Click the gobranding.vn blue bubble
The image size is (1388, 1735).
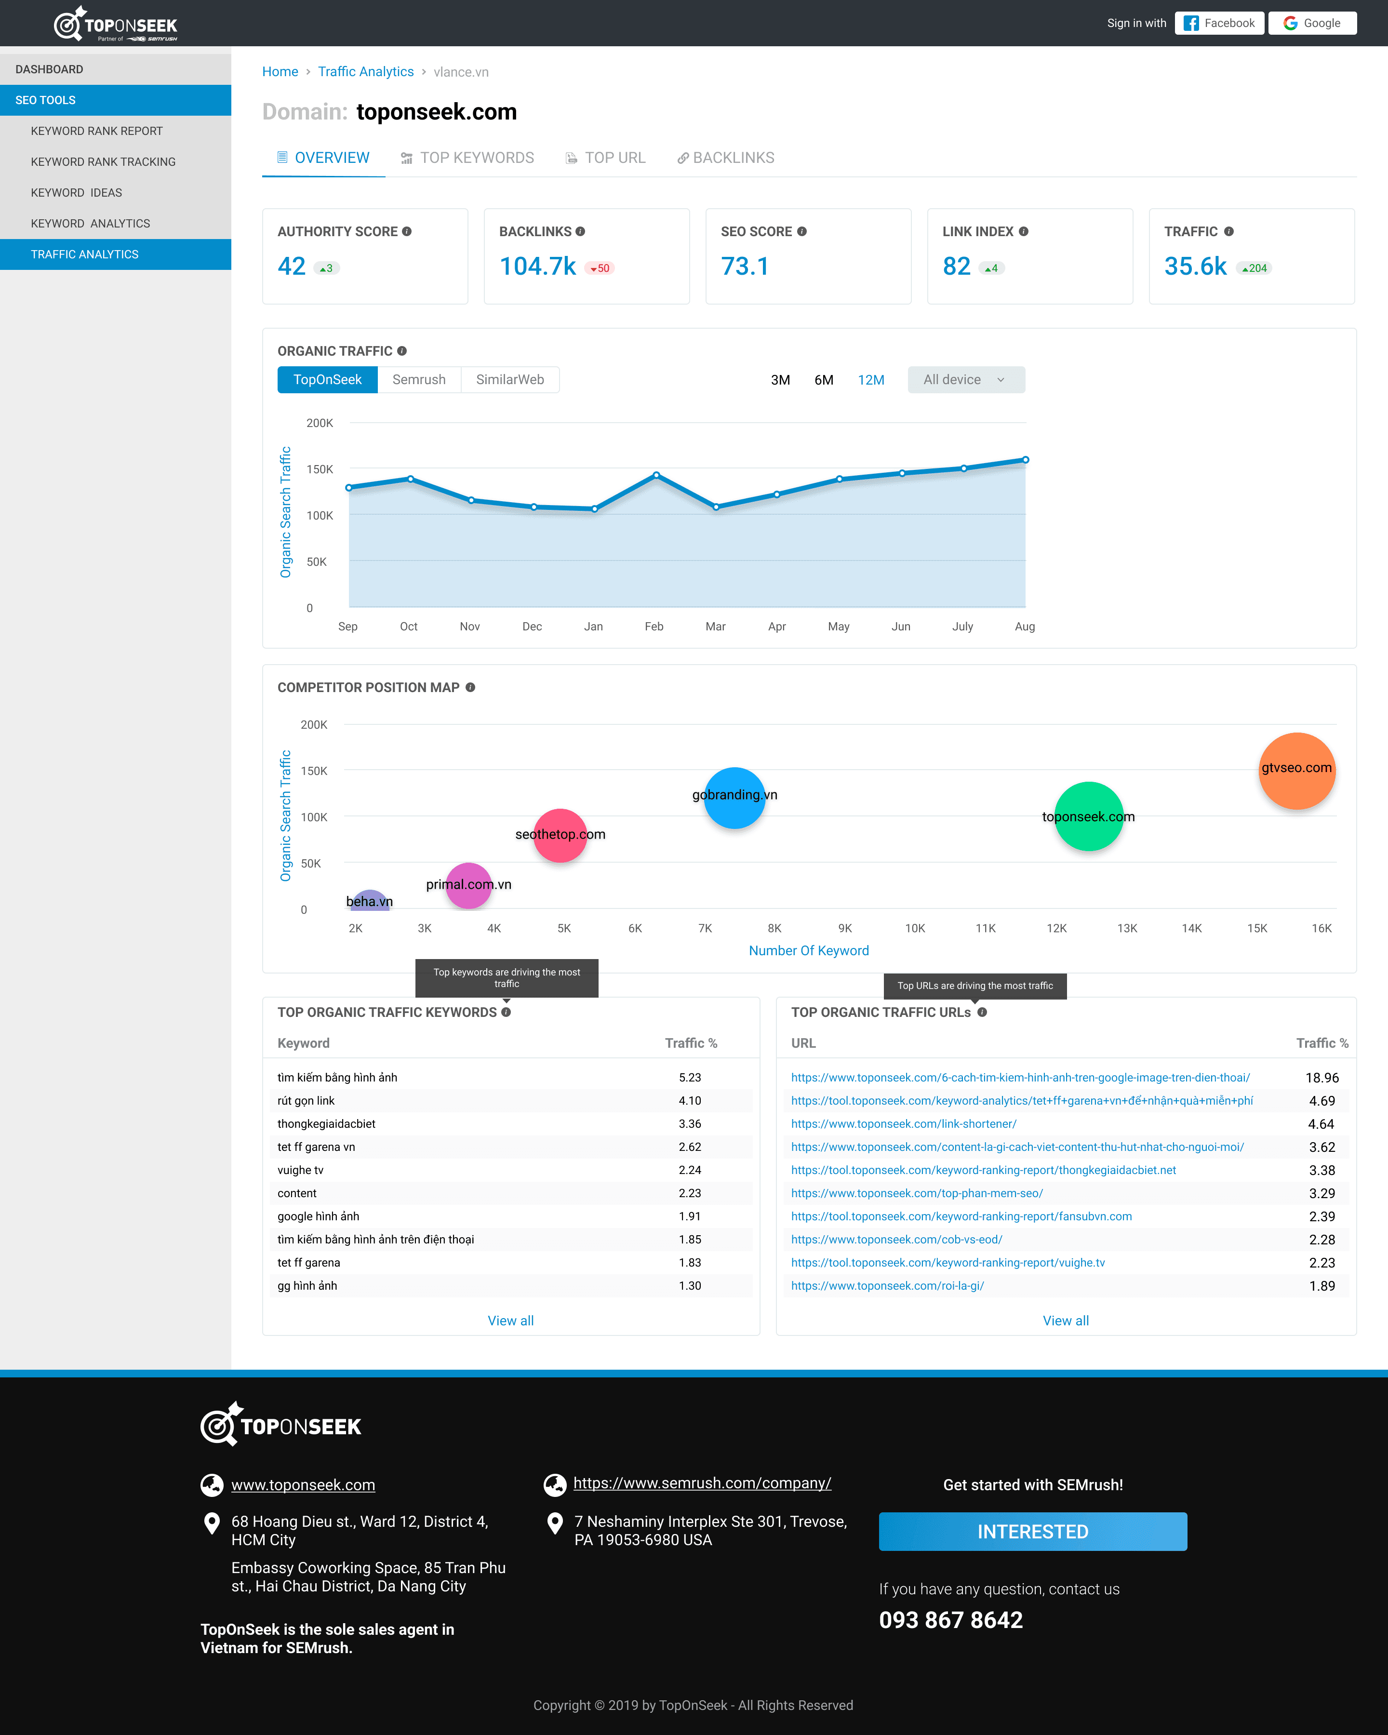(734, 798)
